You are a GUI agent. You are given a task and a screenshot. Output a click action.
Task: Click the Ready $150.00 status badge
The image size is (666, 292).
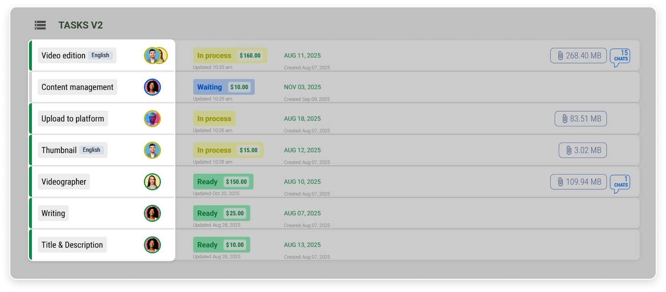tap(223, 182)
